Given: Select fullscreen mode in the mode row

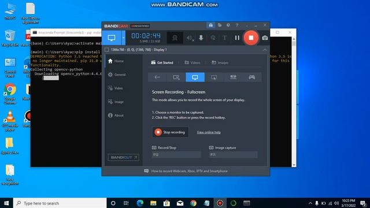Looking at the screenshot, I should (195, 77).
